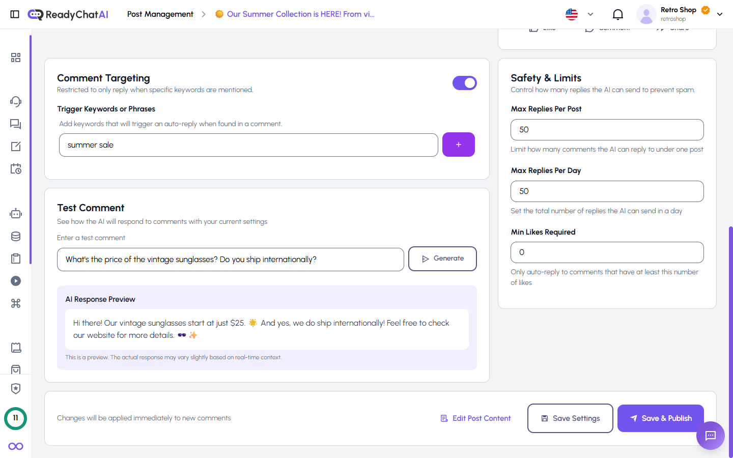
Task: Open the floating chat bubble
Action: click(x=710, y=436)
